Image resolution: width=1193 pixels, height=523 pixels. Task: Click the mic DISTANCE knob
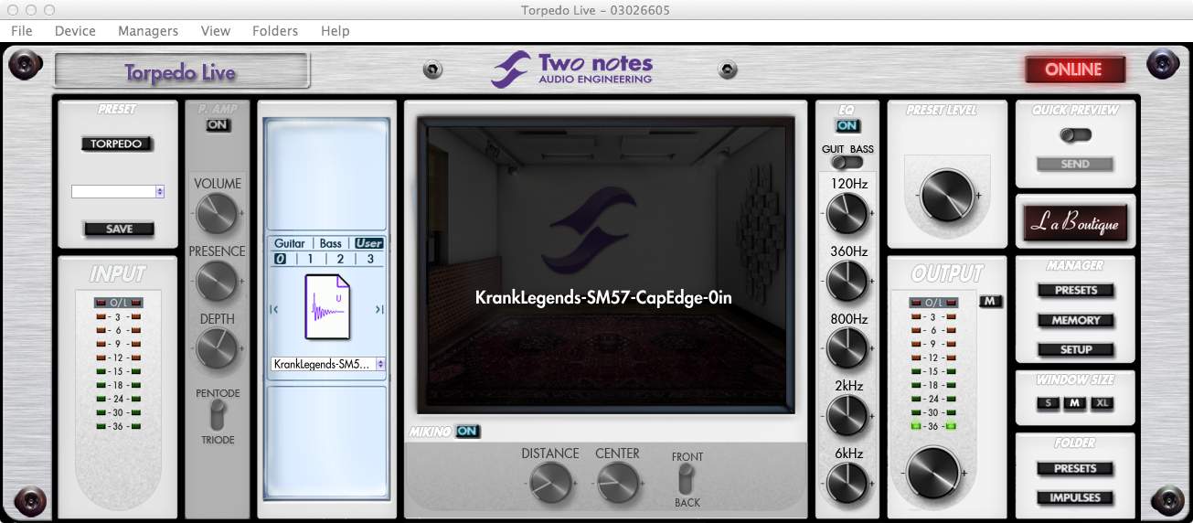(549, 482)
